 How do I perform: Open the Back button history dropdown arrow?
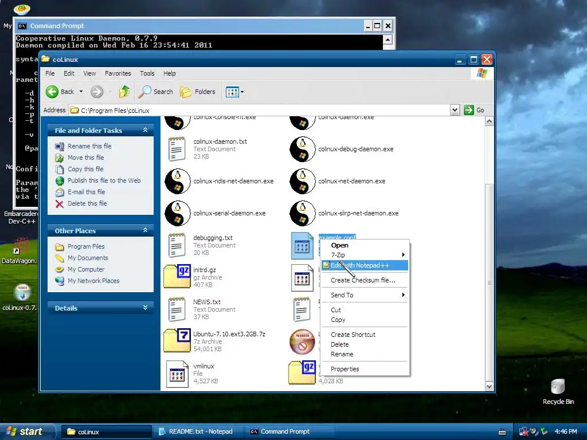[x=81, y=92]
